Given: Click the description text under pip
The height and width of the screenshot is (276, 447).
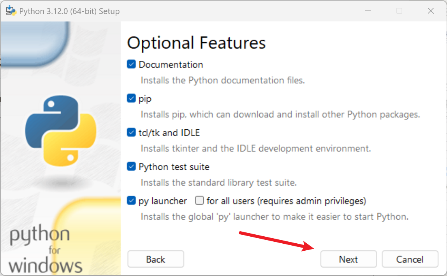Looking at the screenshot, I should [x=280, y=115].
